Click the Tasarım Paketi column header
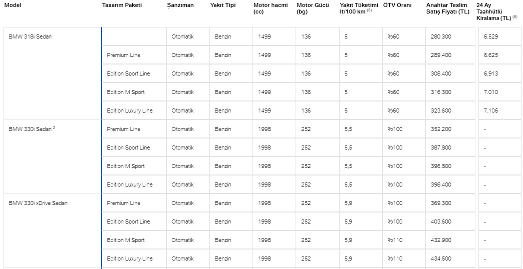Viewport: 523px width, 269px height. (x=122, y=5)
